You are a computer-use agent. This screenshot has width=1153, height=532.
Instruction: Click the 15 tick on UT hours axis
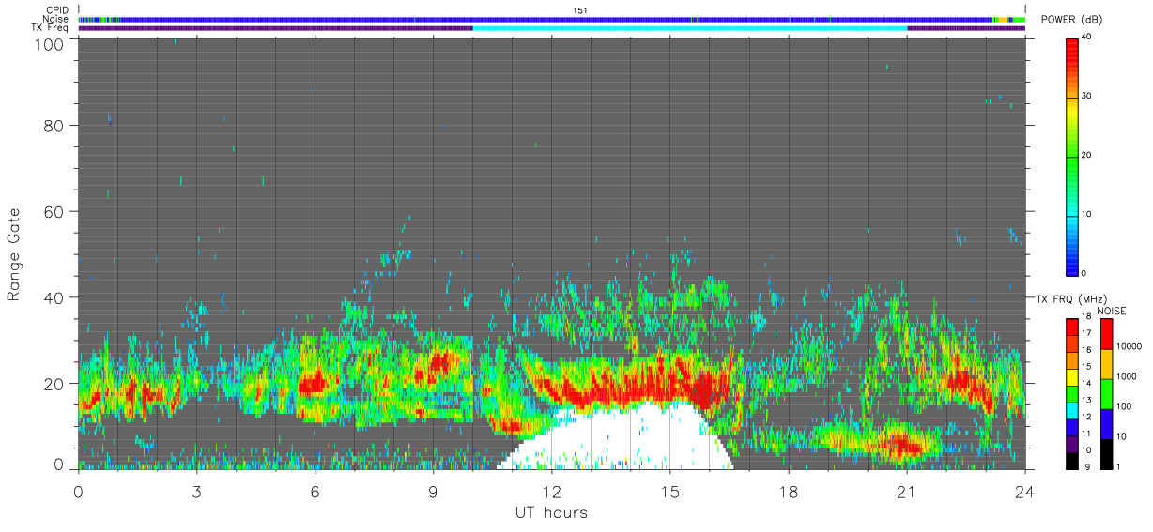(x=669, y=492)
